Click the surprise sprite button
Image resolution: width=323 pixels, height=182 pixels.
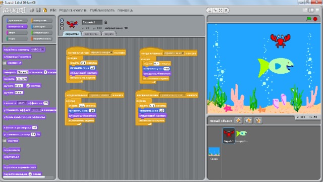[258, 120]
